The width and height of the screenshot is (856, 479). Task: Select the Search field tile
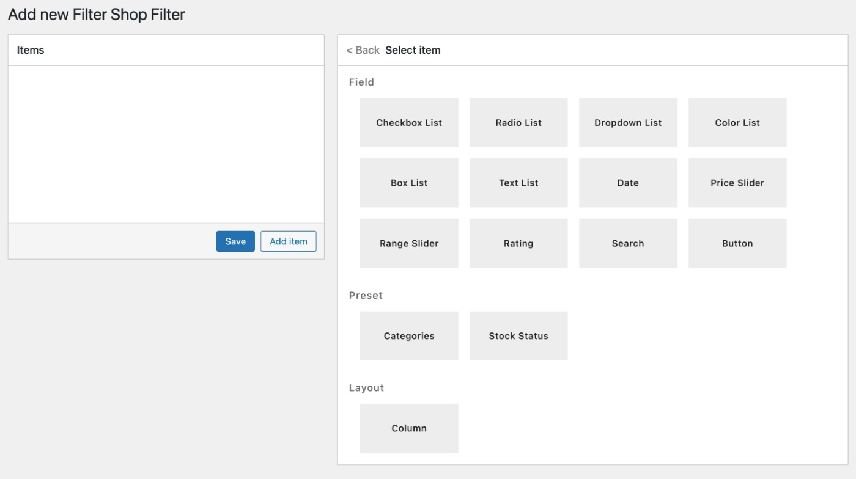tap(628, 243)
